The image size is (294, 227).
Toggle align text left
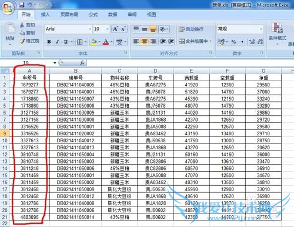point(136,41)
